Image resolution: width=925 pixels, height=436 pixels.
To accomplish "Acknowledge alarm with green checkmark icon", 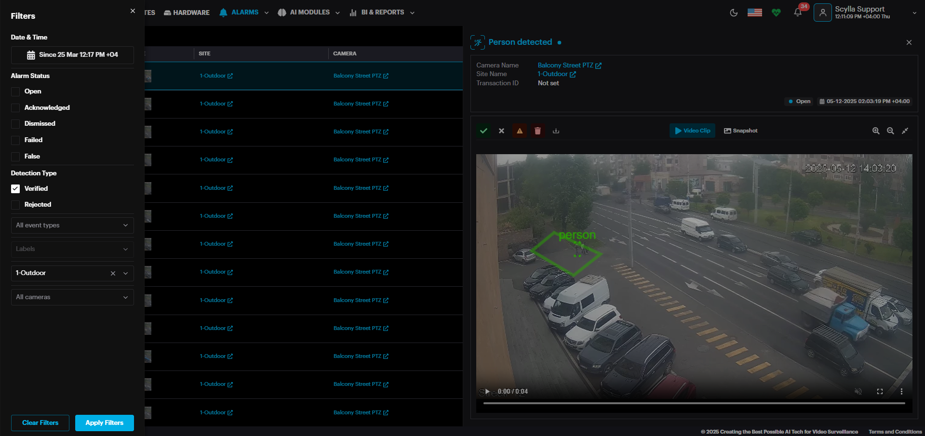I will 483,131.
